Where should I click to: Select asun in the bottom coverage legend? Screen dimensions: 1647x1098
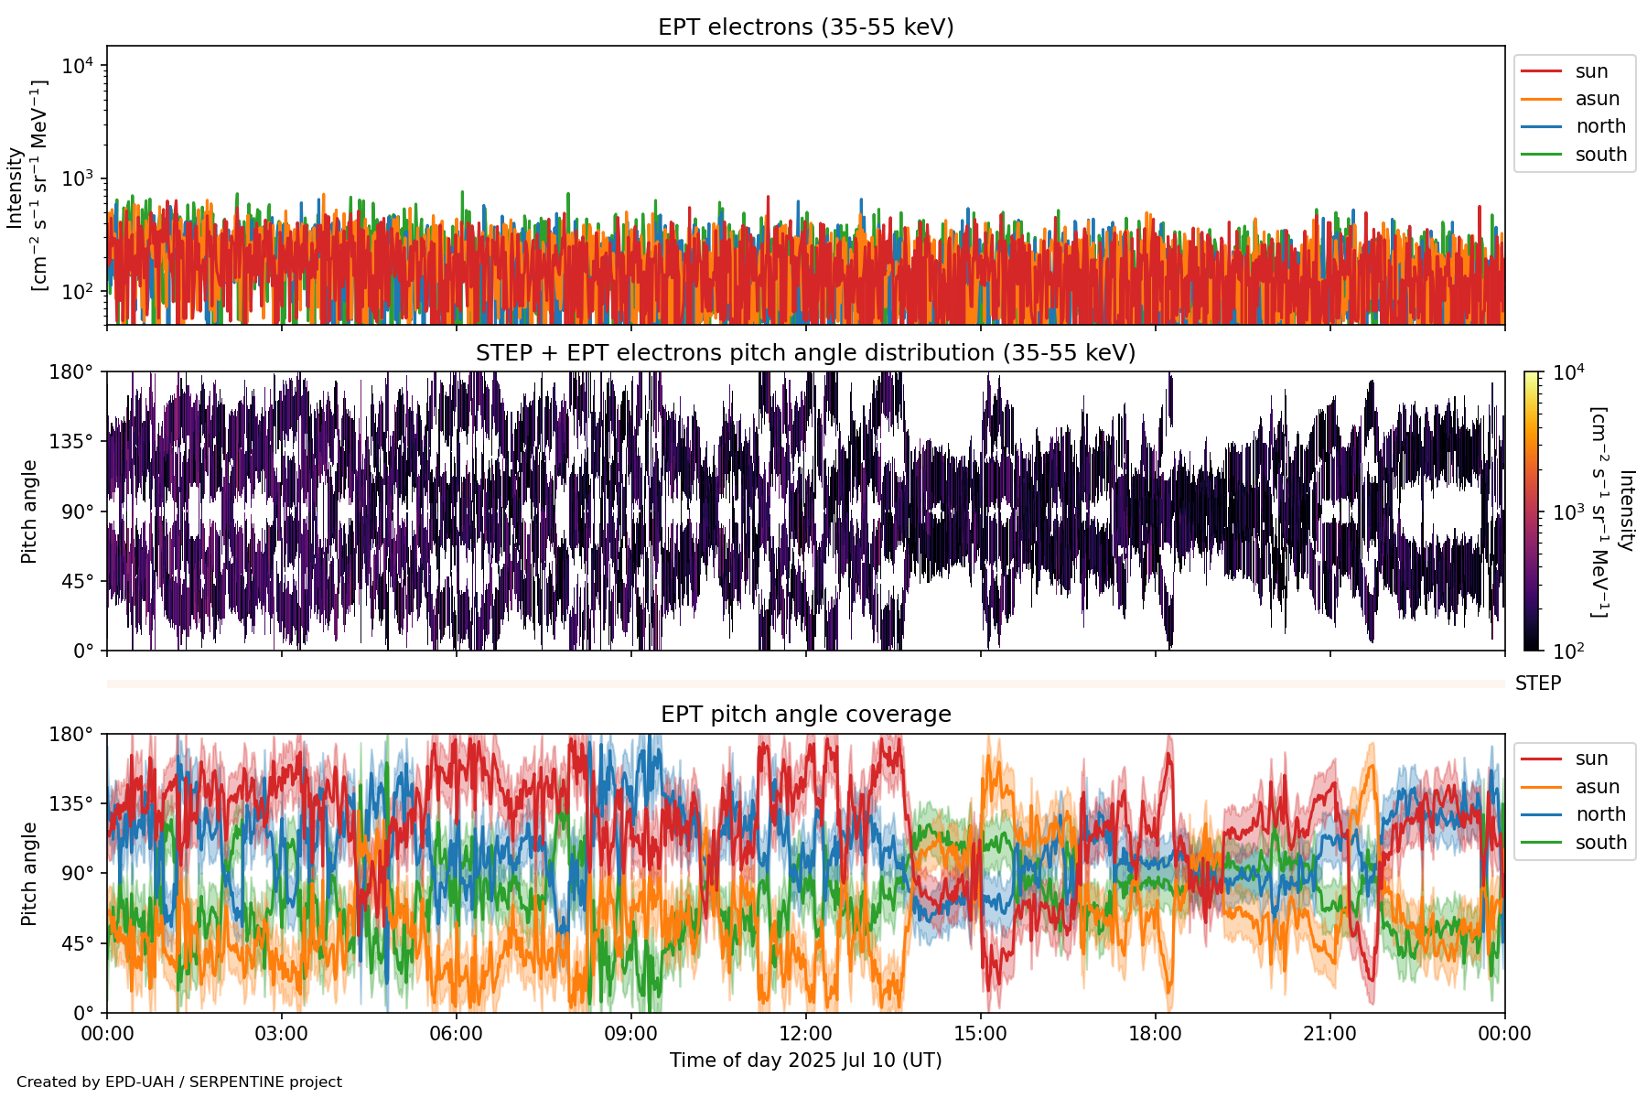[1597, 787]
